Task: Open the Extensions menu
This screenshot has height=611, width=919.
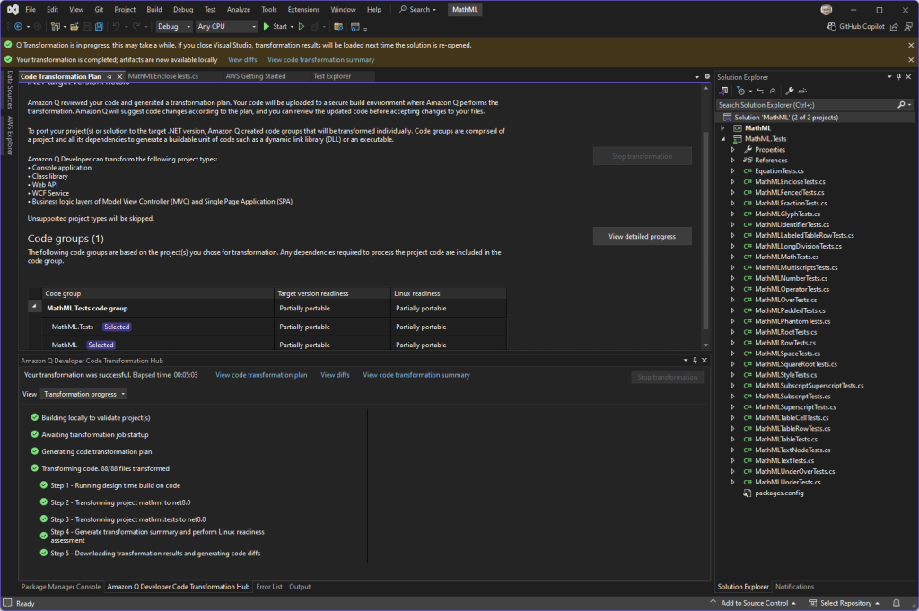Action: point(303,9)
